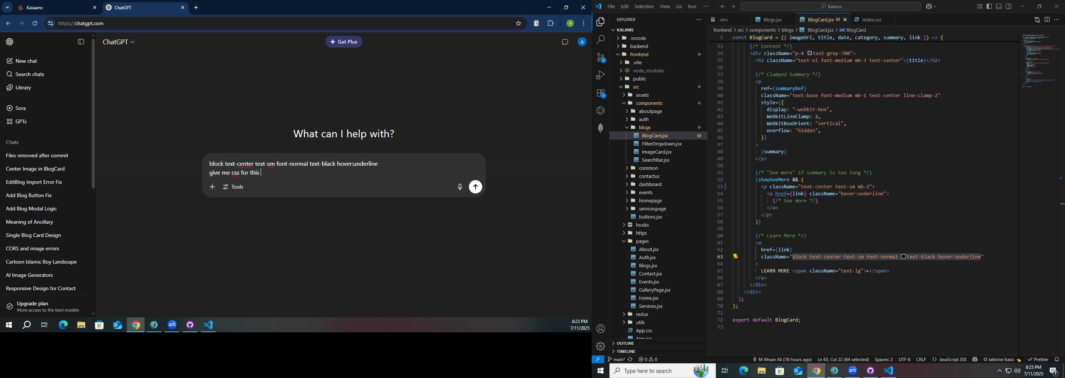Open the Chrome tab search dropdown arrow
This screenshot has width=1065, height=378.
(7, 7)
